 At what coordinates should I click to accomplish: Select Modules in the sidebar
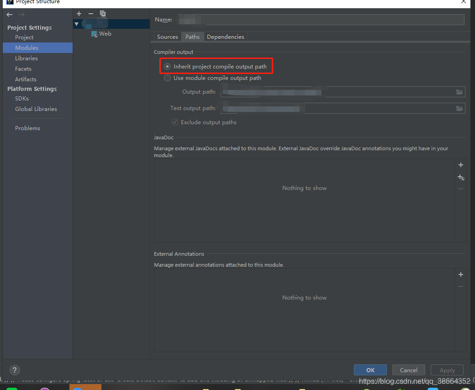(x=37, y=48)
